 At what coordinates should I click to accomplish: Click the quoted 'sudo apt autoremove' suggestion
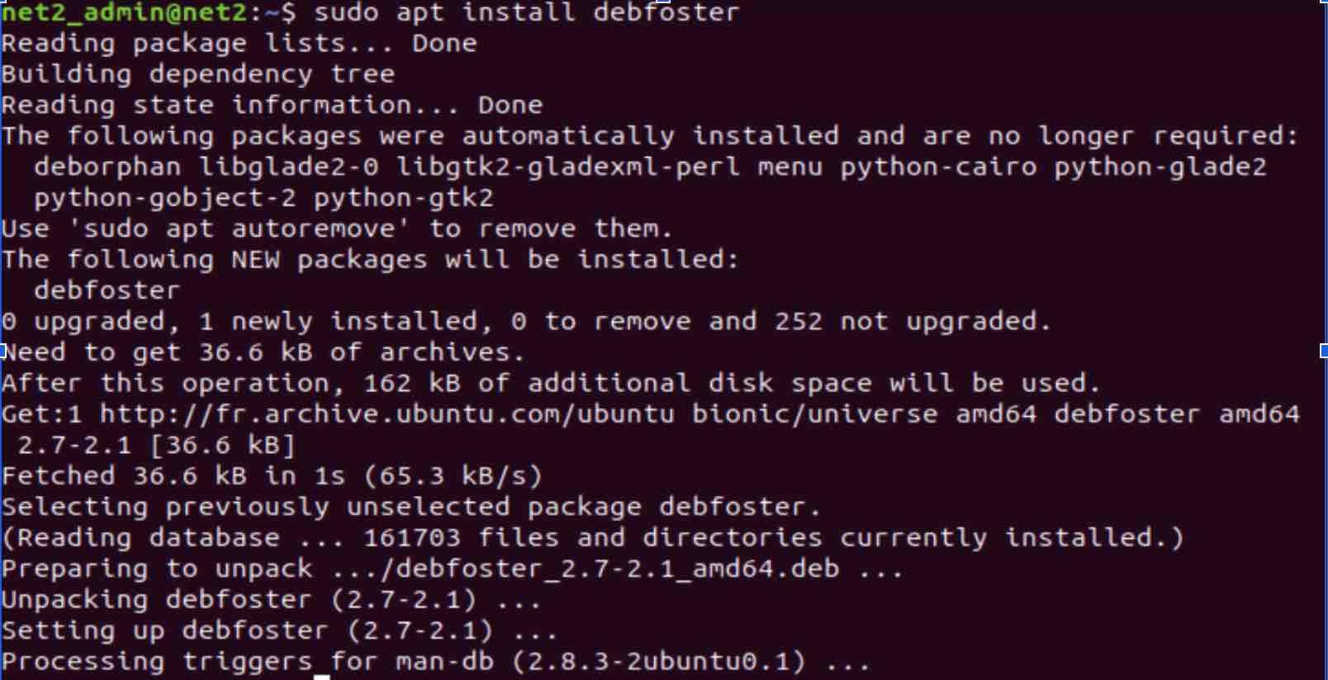[x=246, y=229]
